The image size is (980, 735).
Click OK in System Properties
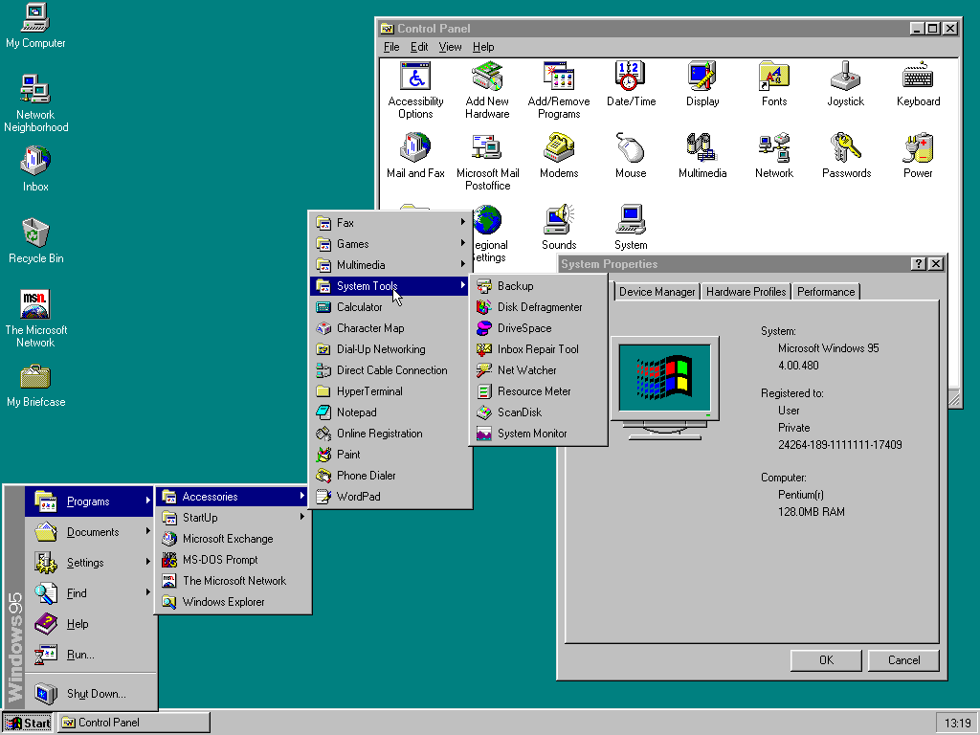point(826,659)
